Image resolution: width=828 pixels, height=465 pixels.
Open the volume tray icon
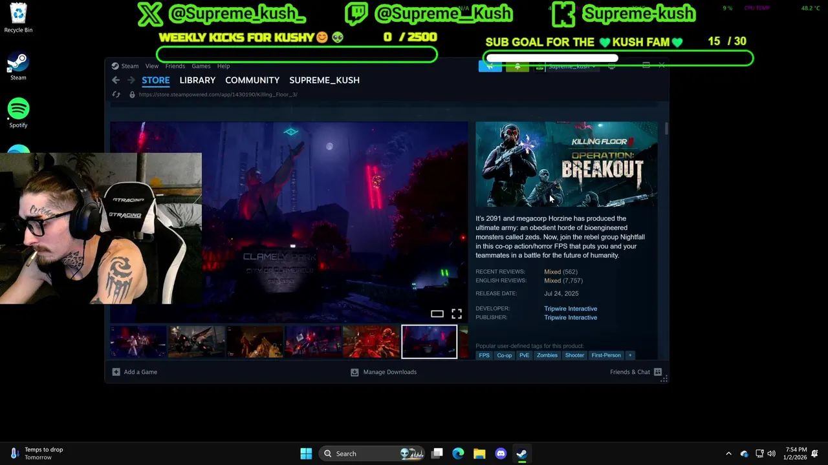tap(771, 453)
